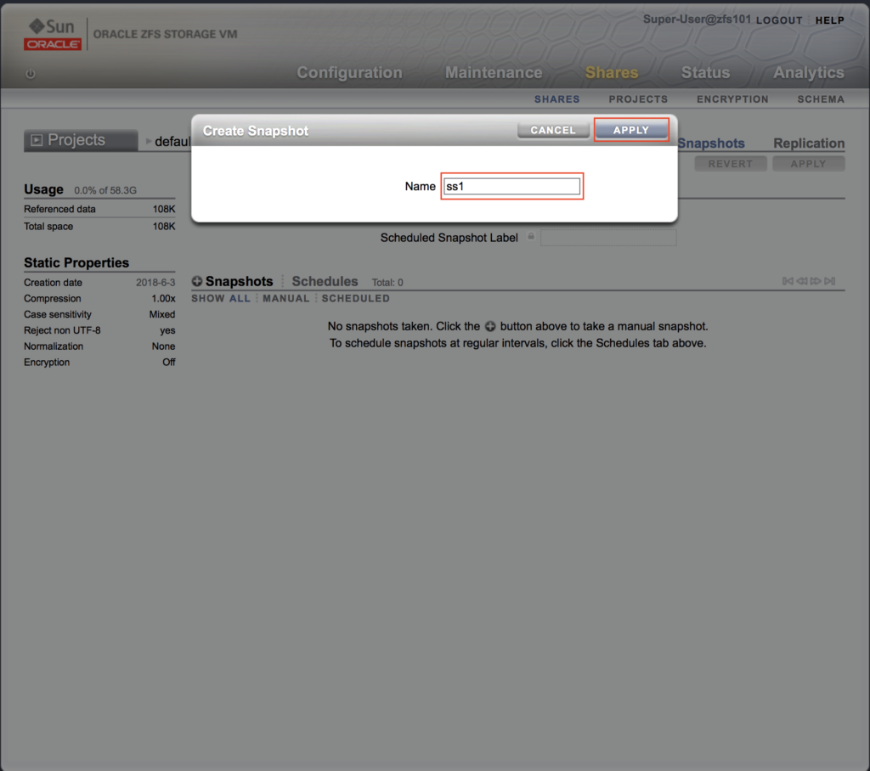
Task: Click the Reject non UTF-8 value yes
Action: [167, 330]
